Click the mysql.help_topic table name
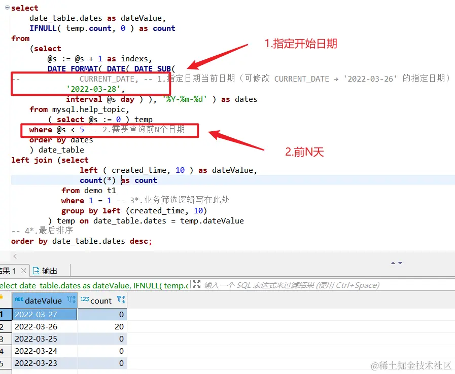The image size is (455, 374). tap(88, 109)
